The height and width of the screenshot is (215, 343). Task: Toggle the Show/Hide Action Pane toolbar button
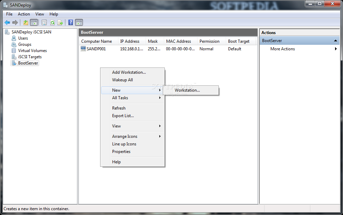click(x=79, y=22)
